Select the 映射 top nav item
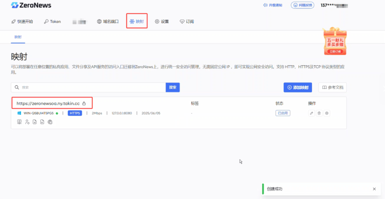Viewport: 385px width, 199px height. (137, 22)
